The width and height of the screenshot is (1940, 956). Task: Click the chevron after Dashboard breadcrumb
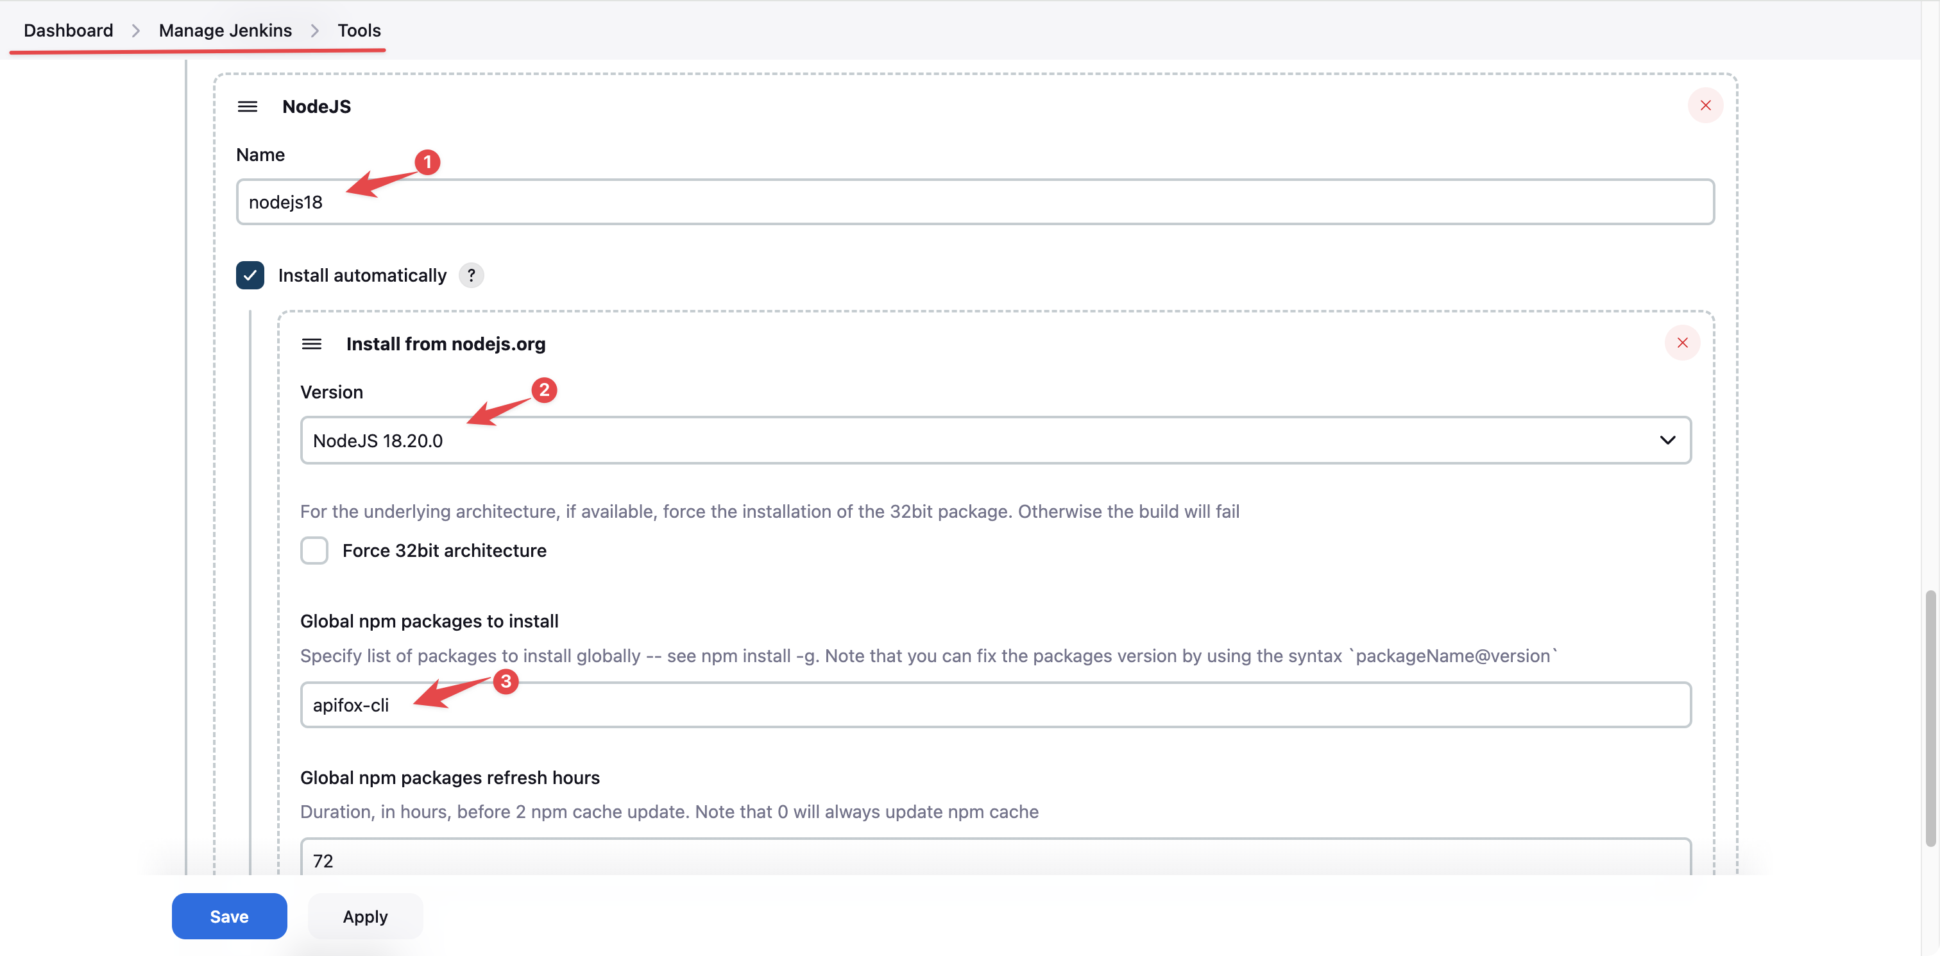pyautogui.click(x=135, y=30)
